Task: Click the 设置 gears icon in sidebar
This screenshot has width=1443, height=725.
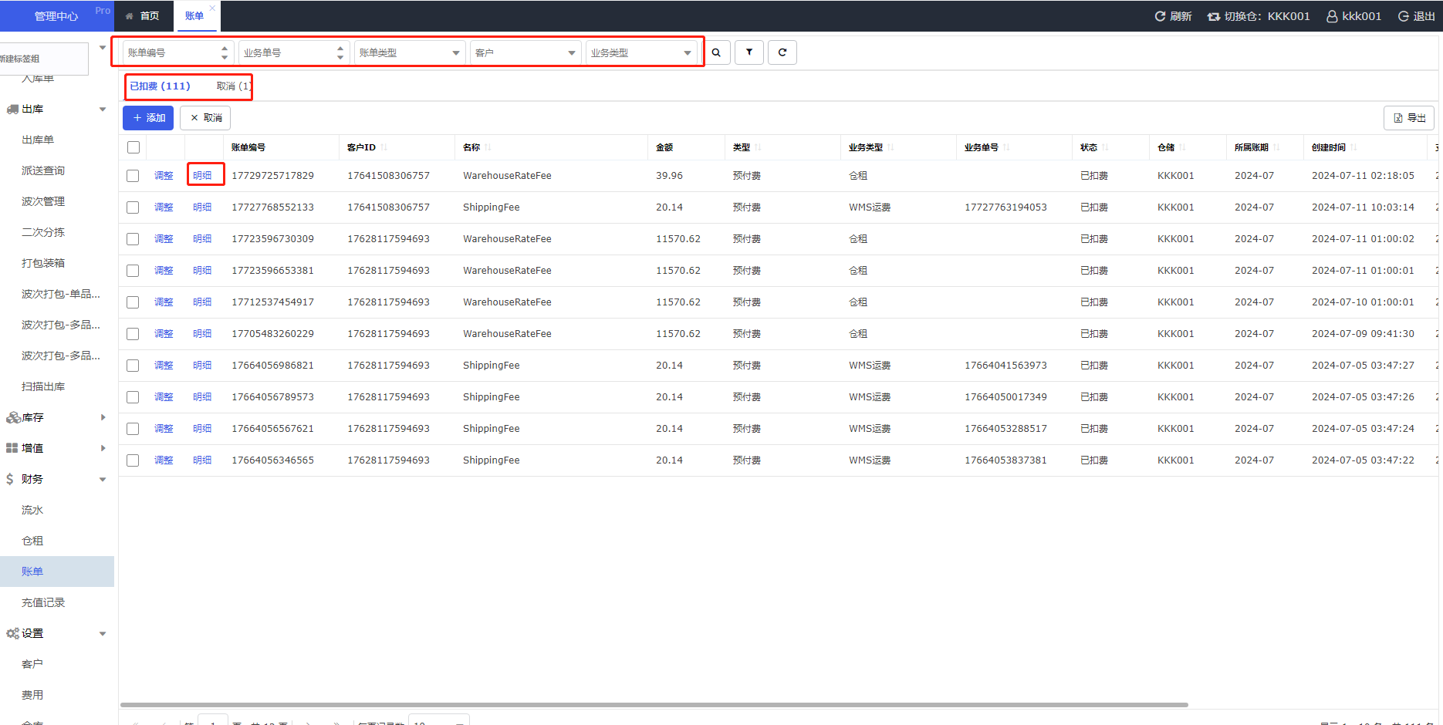Action: pyautogui.click(x=13, y=633)
